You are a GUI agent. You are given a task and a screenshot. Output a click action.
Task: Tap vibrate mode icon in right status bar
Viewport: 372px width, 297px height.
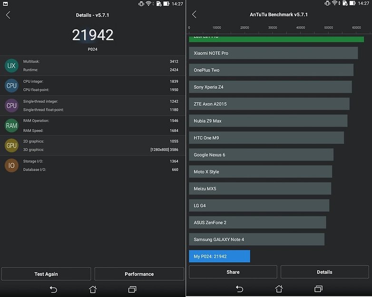[327, 3]
